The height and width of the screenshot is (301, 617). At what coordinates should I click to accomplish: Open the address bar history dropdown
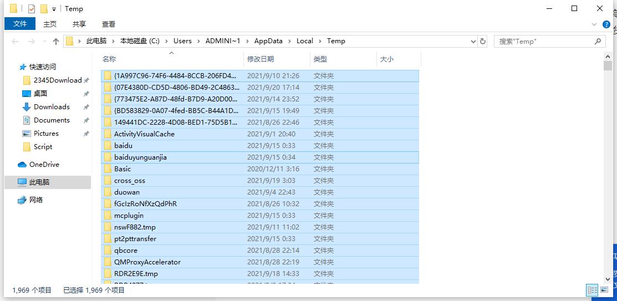coord(473,41)
